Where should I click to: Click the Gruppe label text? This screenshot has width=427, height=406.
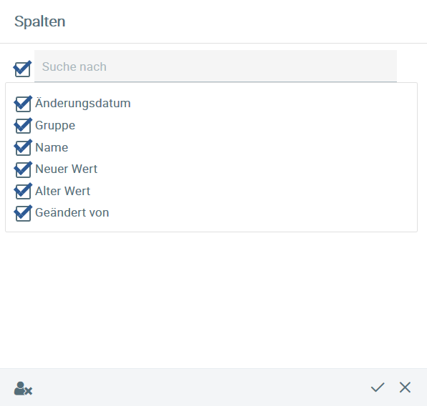click(x=55, y=126)
